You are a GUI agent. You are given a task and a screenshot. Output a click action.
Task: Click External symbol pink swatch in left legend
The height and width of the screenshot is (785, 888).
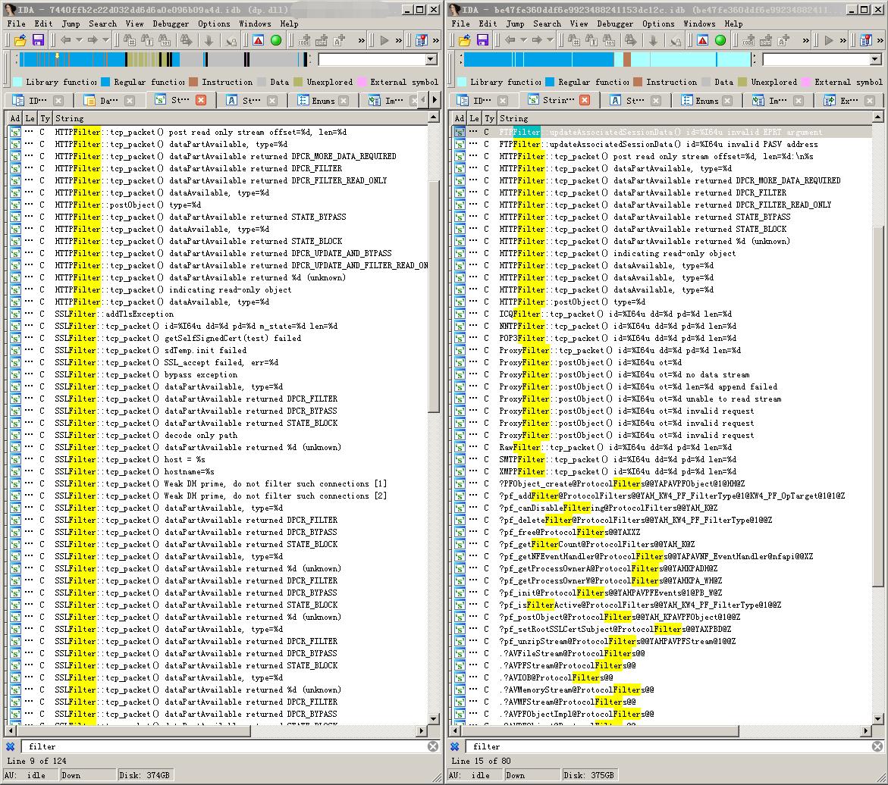pos(361,82)
